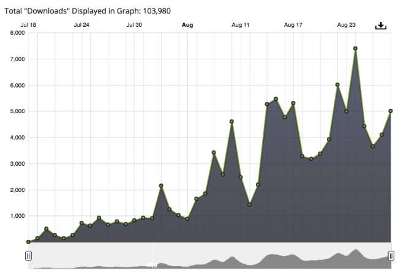Click the '3,000' y-axis label
Viewport: 398px width, 274px height.
point(18,164)
